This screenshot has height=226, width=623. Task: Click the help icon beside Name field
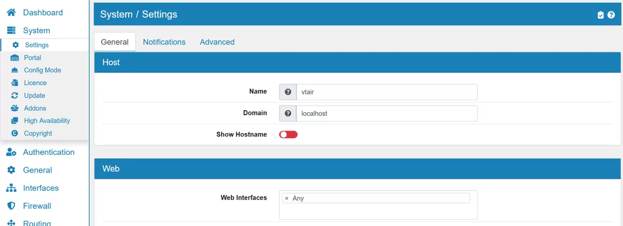click(x=288, y=92)
